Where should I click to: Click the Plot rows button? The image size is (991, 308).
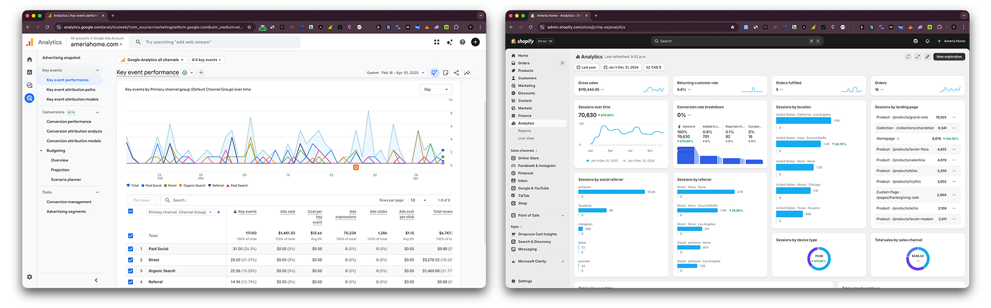click(141, 200)
